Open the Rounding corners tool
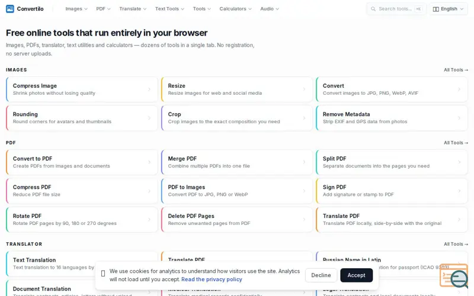This screenshot has height=296, width=474. pyautogui.click(x=82, y=118)
